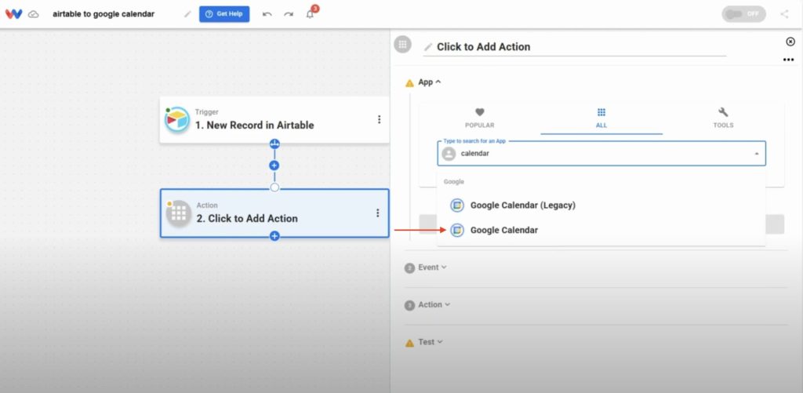Click the placeholder app icon on the action card
This screenshot has height=393, width=803.
click(179, 213)
